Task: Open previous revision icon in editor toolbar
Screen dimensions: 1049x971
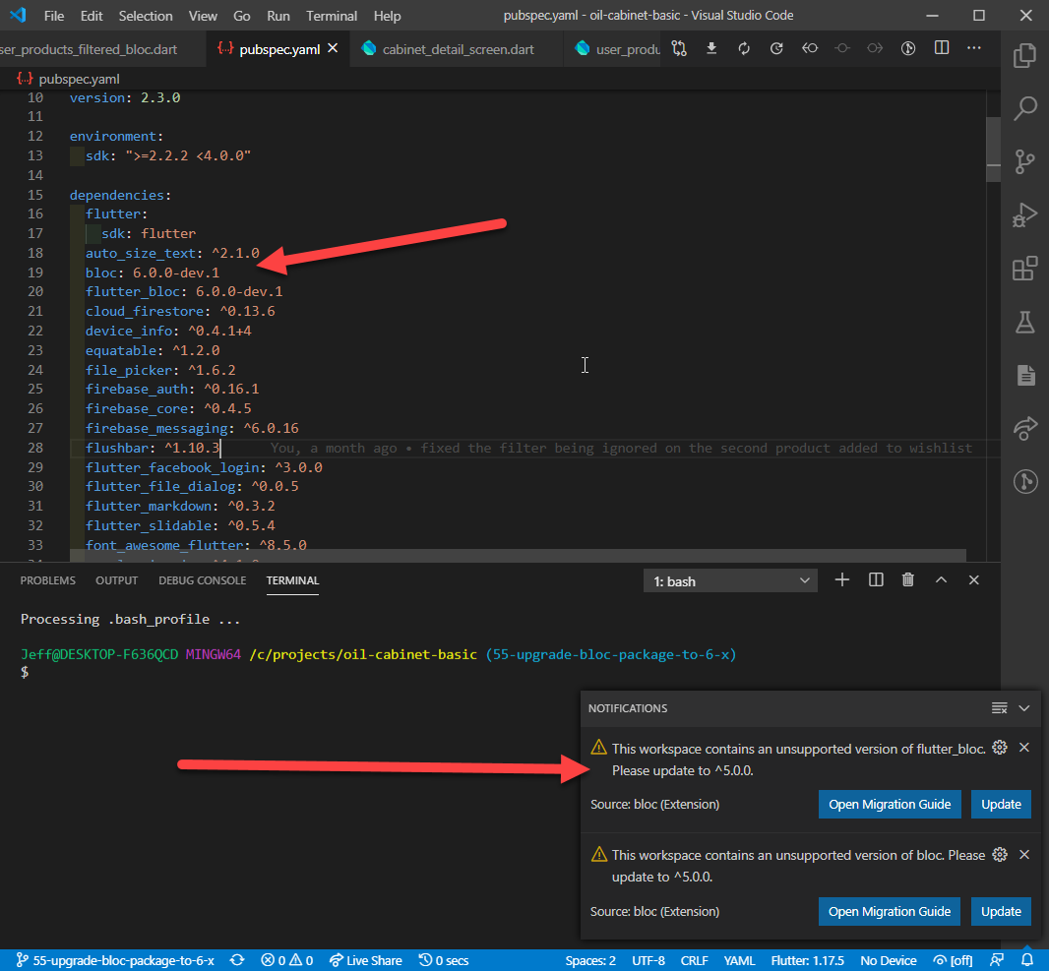Action: coord(810,48)
